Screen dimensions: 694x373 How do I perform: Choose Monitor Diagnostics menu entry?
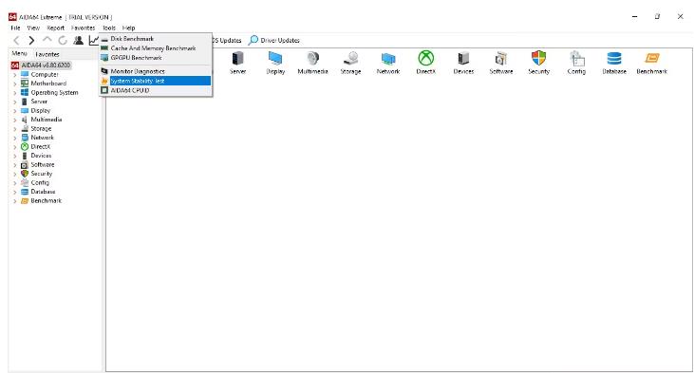156,71
